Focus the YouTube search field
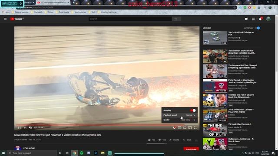 pyautogui.click(x=130, y=19)
